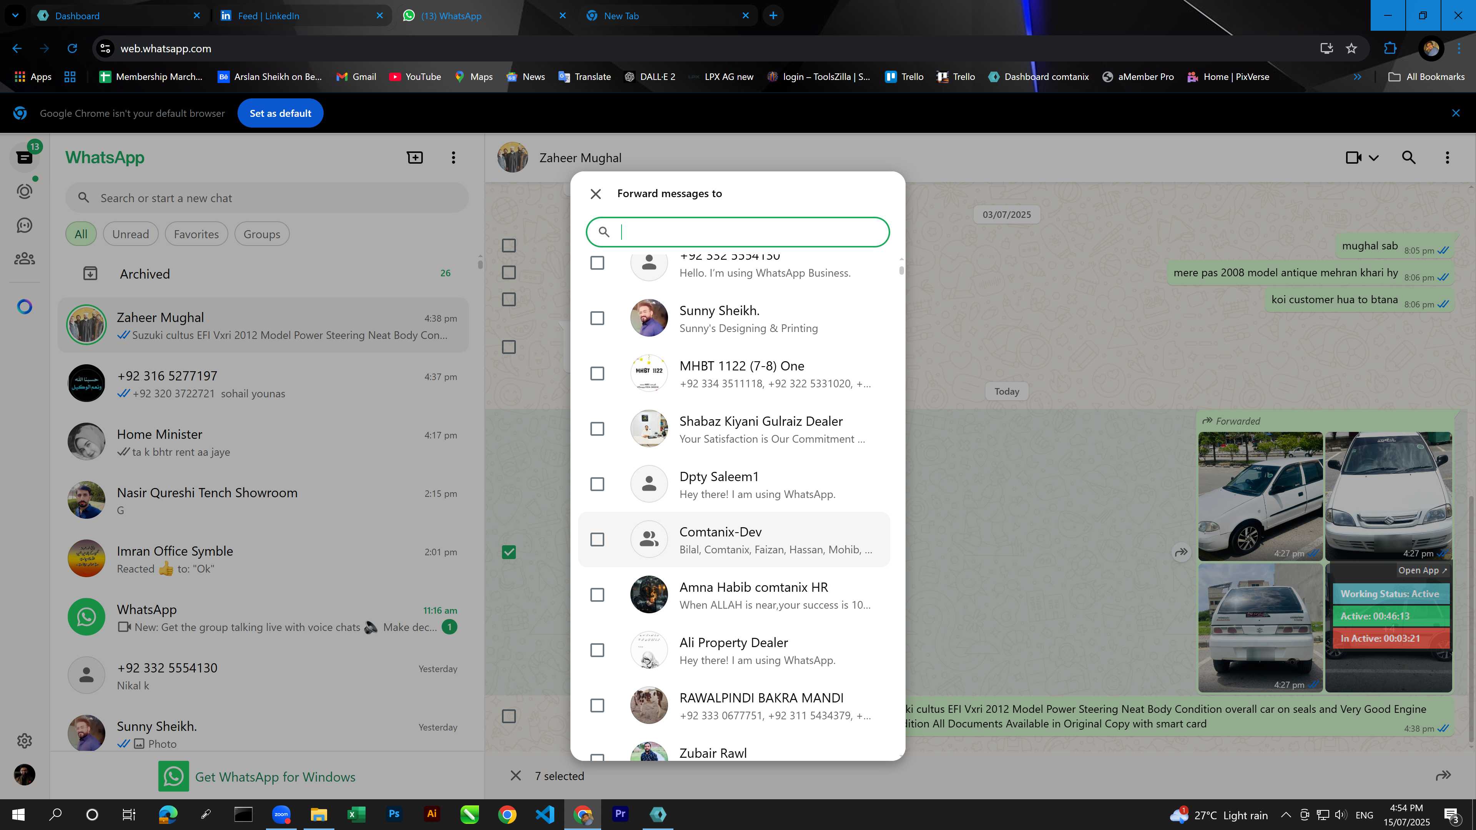Click Get WhatsApp for Windows link
This screenshot has height=830, width=1476.
257,777
